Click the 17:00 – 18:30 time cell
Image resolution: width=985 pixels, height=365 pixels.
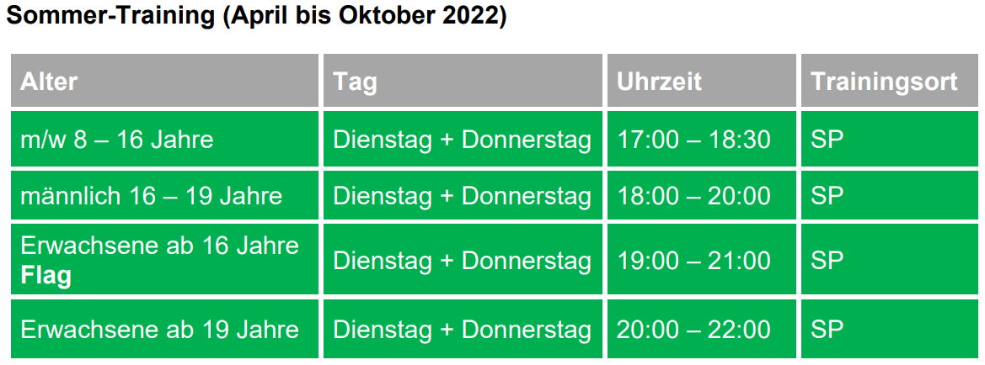click(702, 140)
